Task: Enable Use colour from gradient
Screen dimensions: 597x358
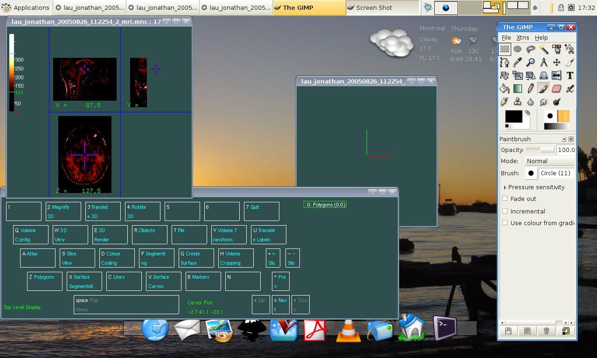Action: click(x=505, y=223)
